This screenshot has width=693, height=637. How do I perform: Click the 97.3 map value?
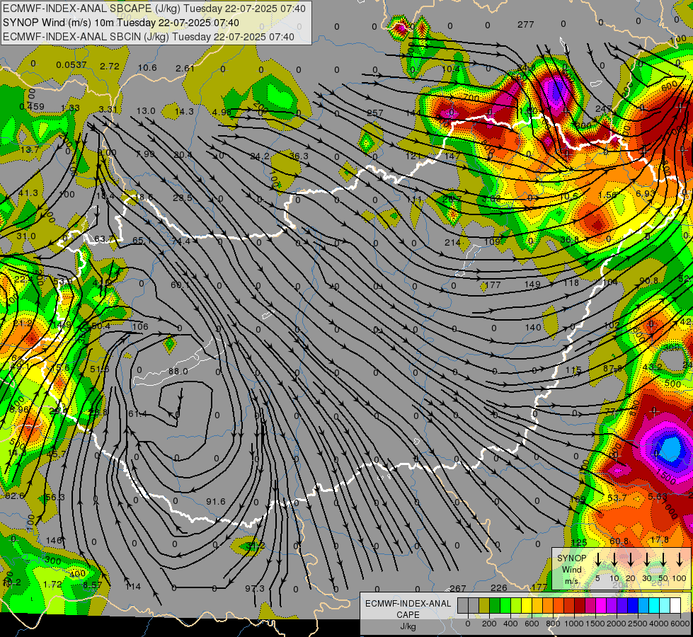coord(255,588)
